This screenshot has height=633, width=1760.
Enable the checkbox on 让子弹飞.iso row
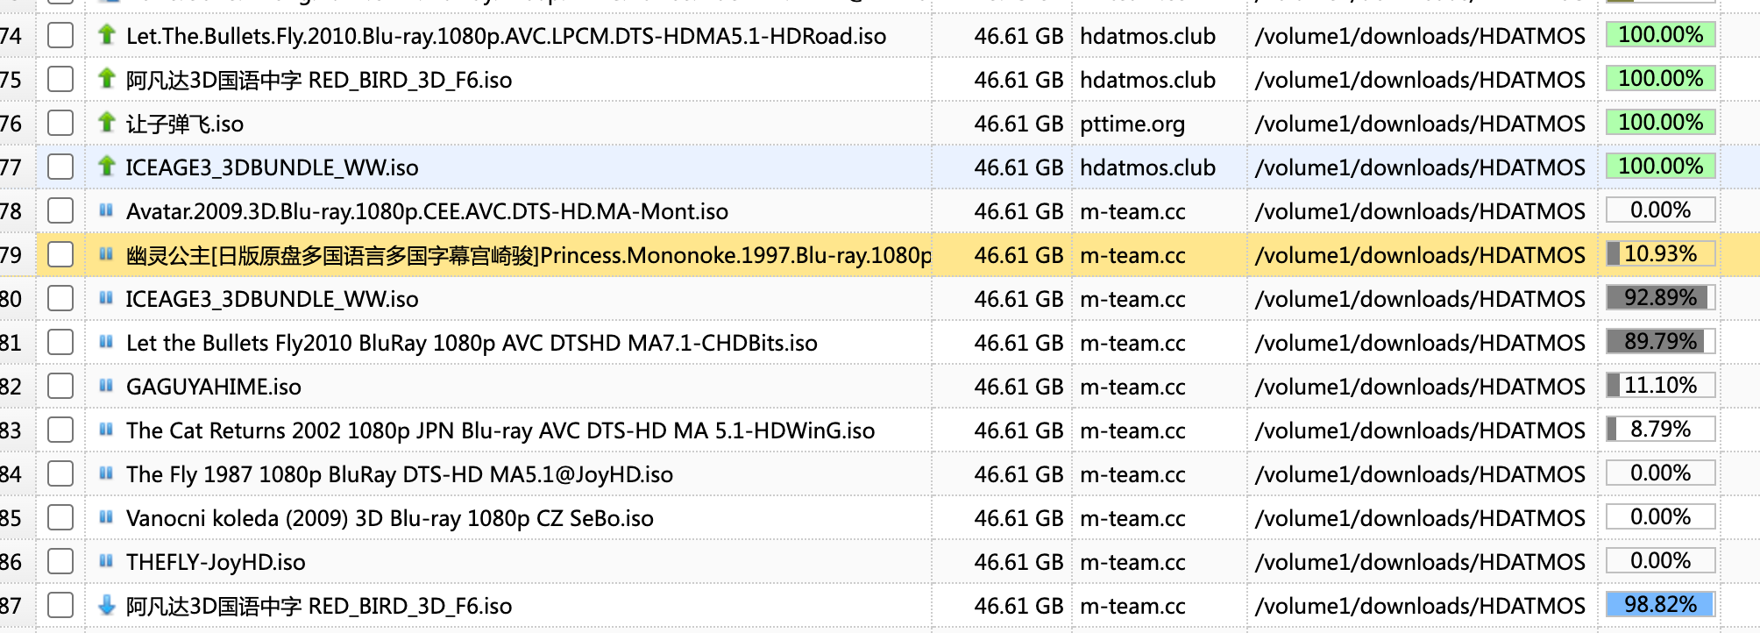coord(60,124)
